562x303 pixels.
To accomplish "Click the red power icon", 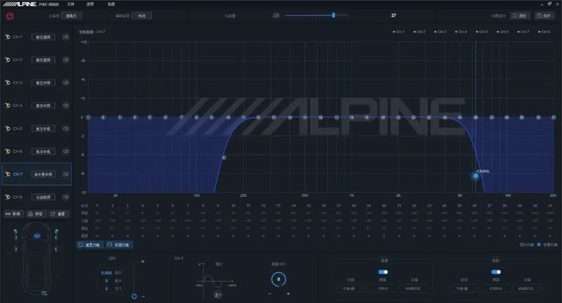I will 10,16.
